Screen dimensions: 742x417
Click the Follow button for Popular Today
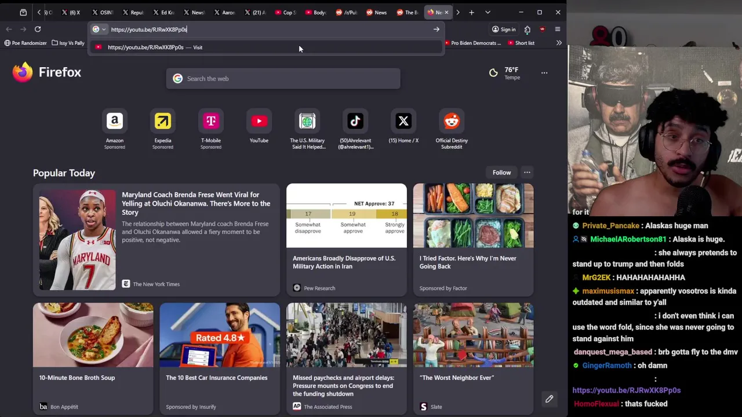click(502, 173)
